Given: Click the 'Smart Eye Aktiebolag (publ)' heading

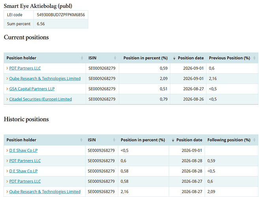Looking at the screenshot, I should [x=38, y=6].
